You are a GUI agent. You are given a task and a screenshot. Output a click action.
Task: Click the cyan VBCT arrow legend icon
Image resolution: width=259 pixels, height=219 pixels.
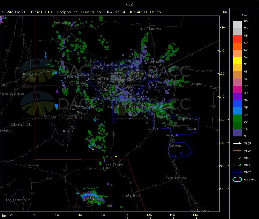pyautogui.click(x=237, y=158)
